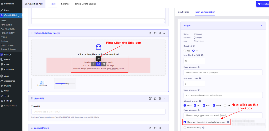This screenshot has width=269, height=131.
Task: Toggle Allow user to update / manipulation image
Action: pyautogui.click(x=185, y=122)
